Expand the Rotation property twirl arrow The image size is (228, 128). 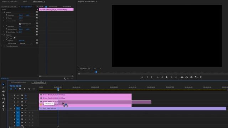pyautogui.click(x=4, y=26)
